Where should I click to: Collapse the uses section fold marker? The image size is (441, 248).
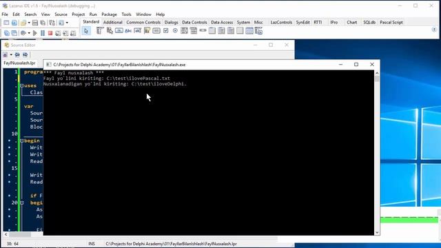tap(21, 85)
